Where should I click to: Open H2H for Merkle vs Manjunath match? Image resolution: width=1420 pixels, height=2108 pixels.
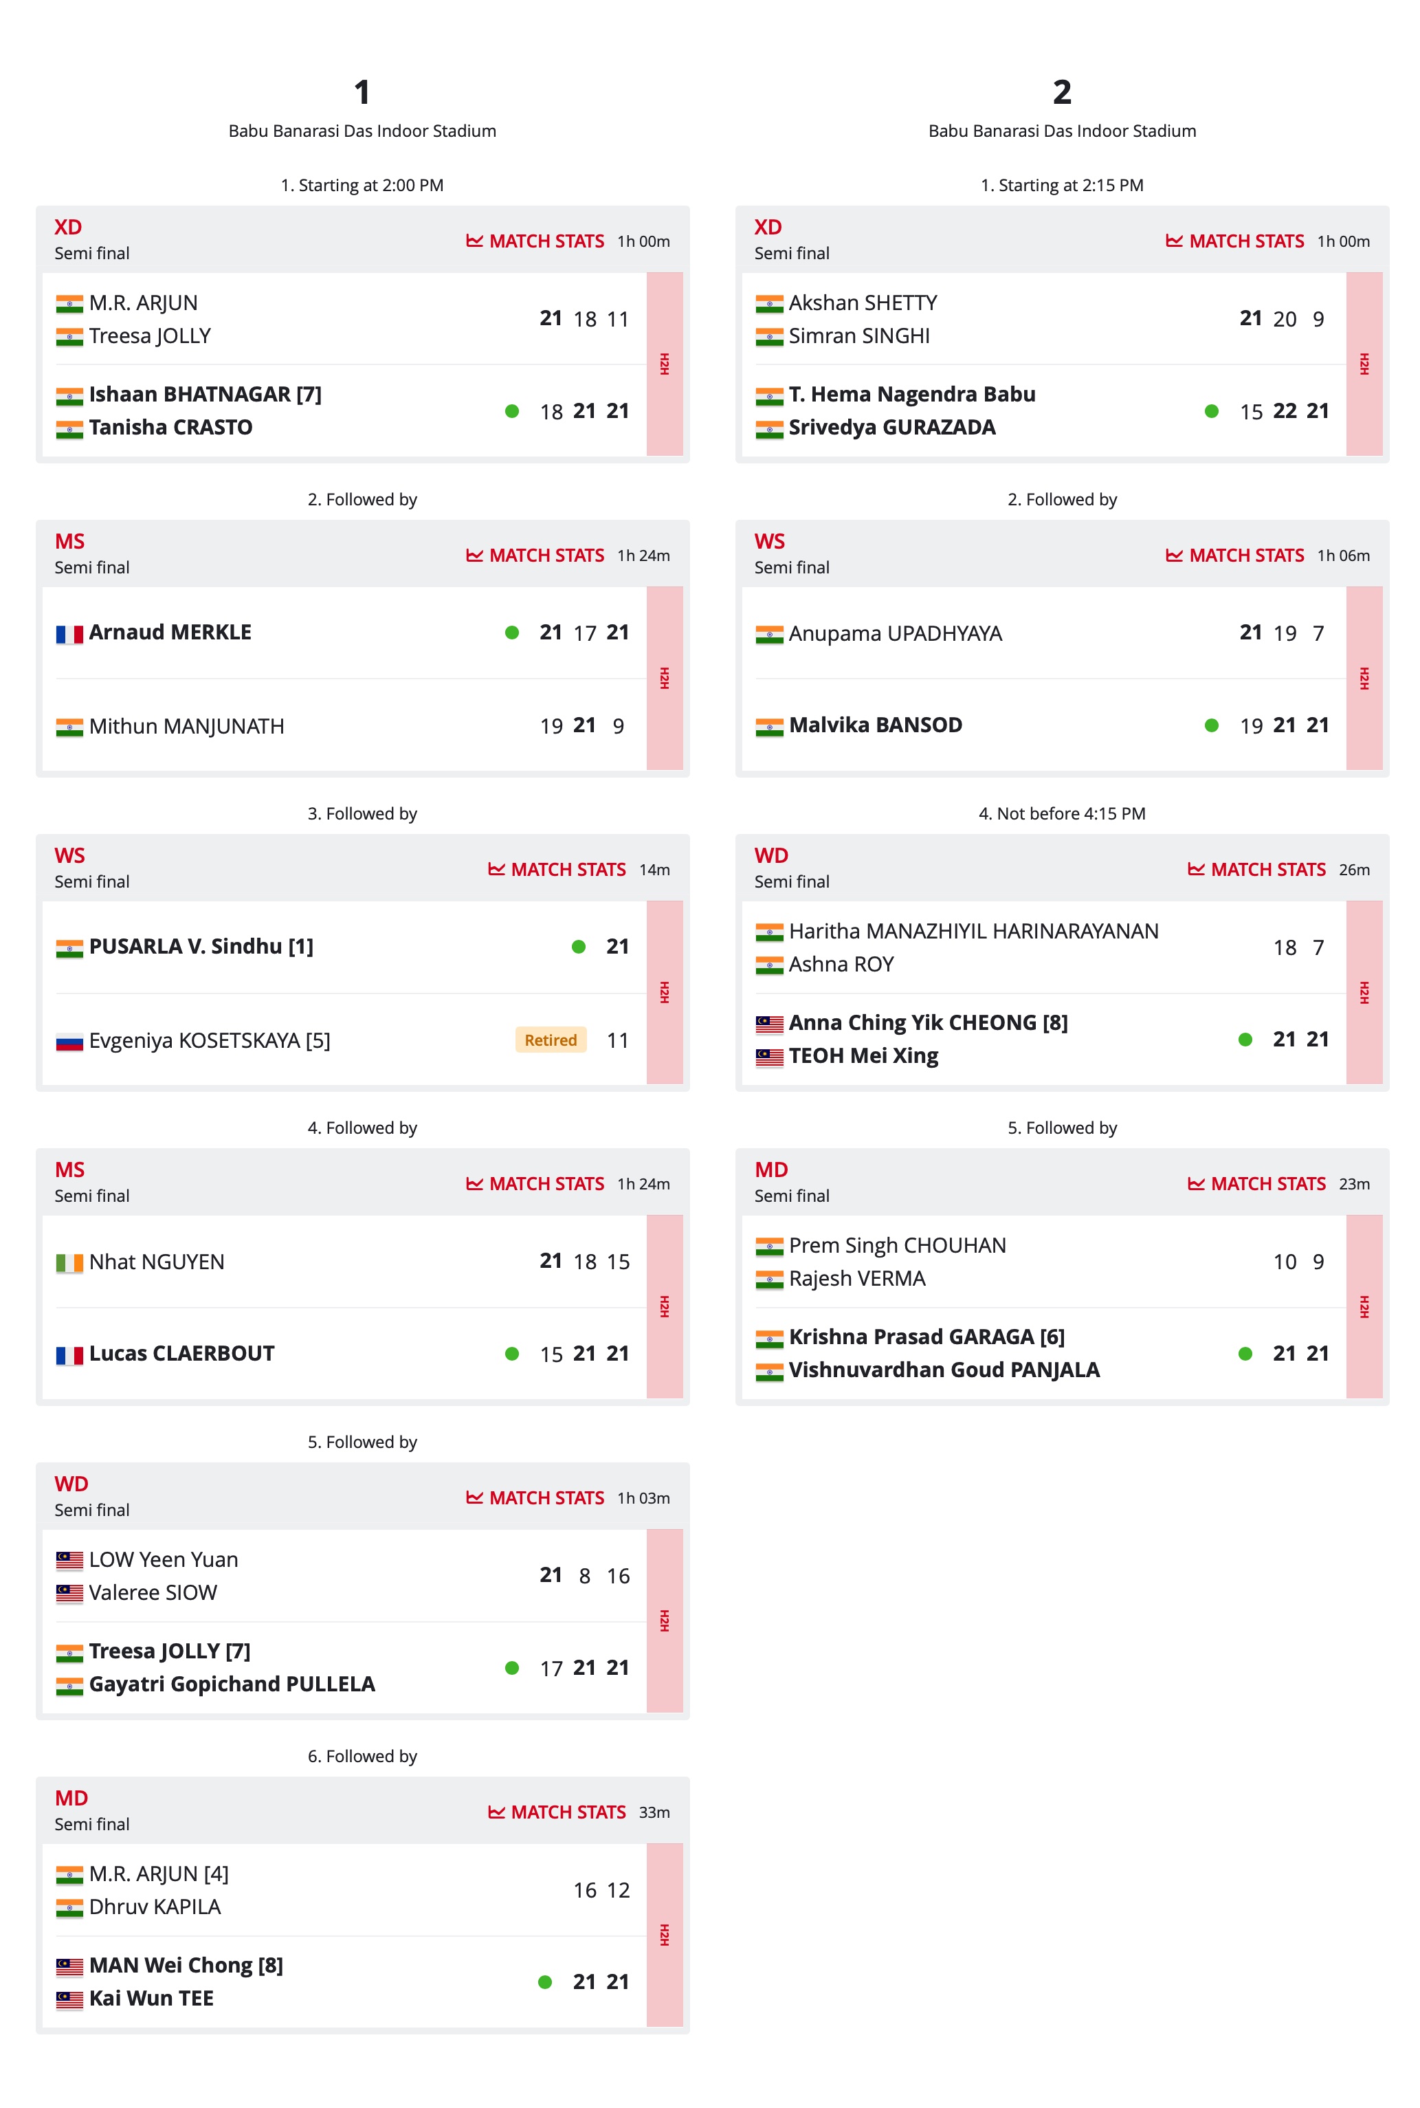[664, 679]
